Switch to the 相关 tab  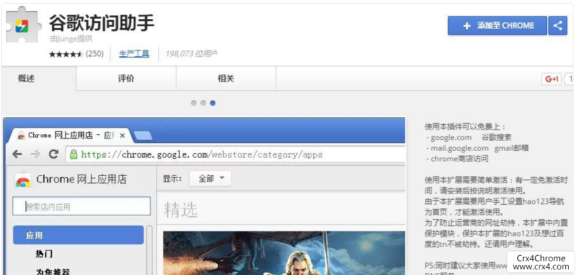coord(226,79)
